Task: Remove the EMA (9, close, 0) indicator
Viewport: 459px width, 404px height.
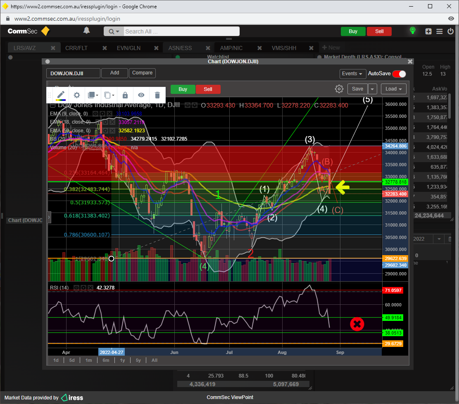Action: [x=109, y=113]
